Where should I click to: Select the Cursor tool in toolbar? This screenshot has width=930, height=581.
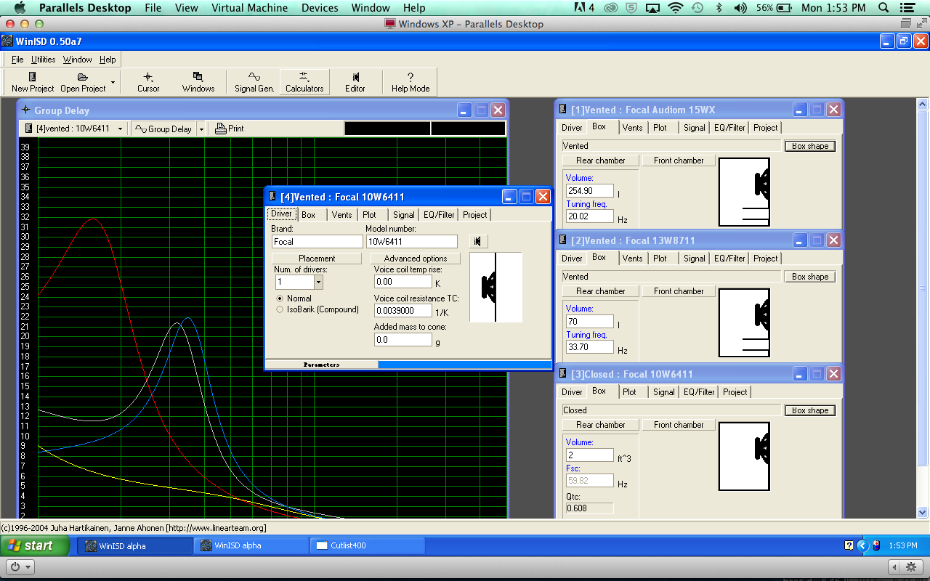(x=148, y=81)
